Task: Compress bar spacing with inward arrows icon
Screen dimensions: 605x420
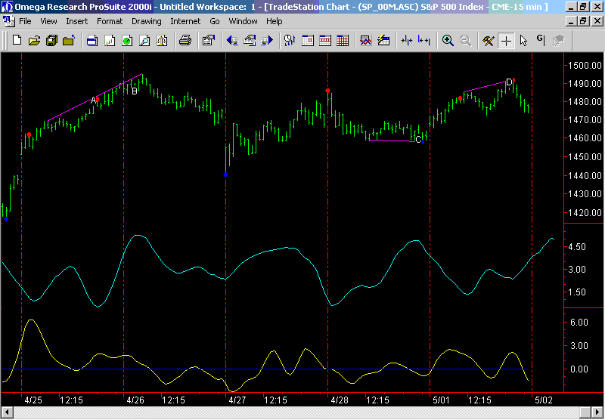Action: coord(407,40)
